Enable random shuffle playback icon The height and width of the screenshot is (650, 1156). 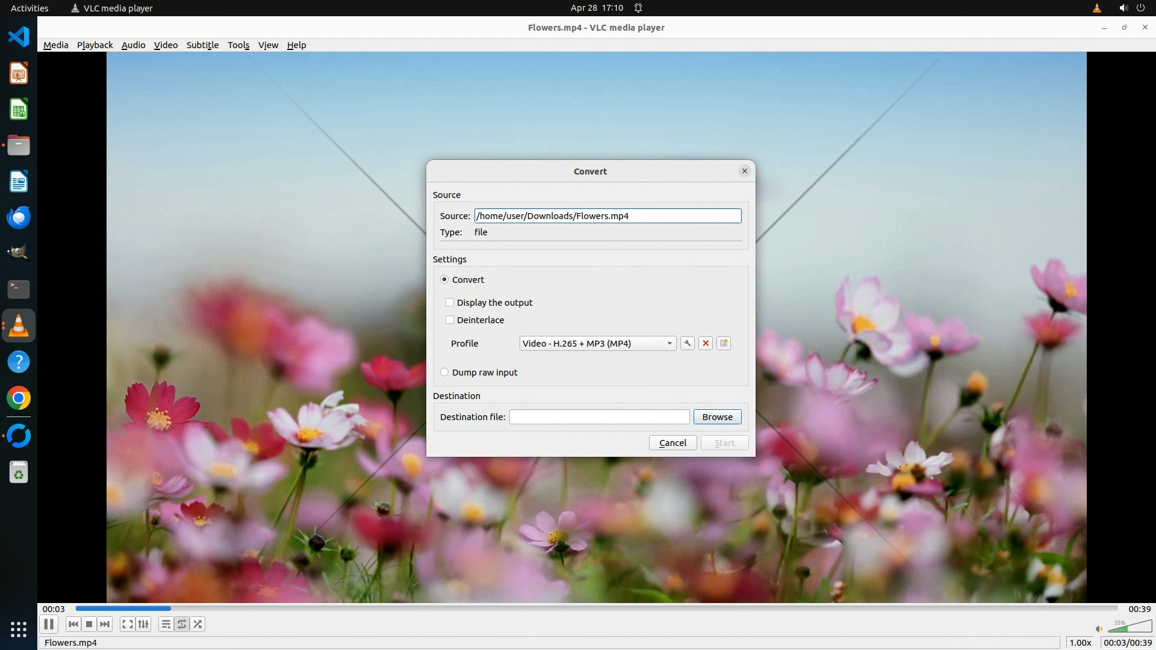click(198, 624)
